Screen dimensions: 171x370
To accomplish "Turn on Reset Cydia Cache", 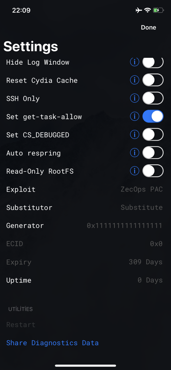I will tap(153, 80).
